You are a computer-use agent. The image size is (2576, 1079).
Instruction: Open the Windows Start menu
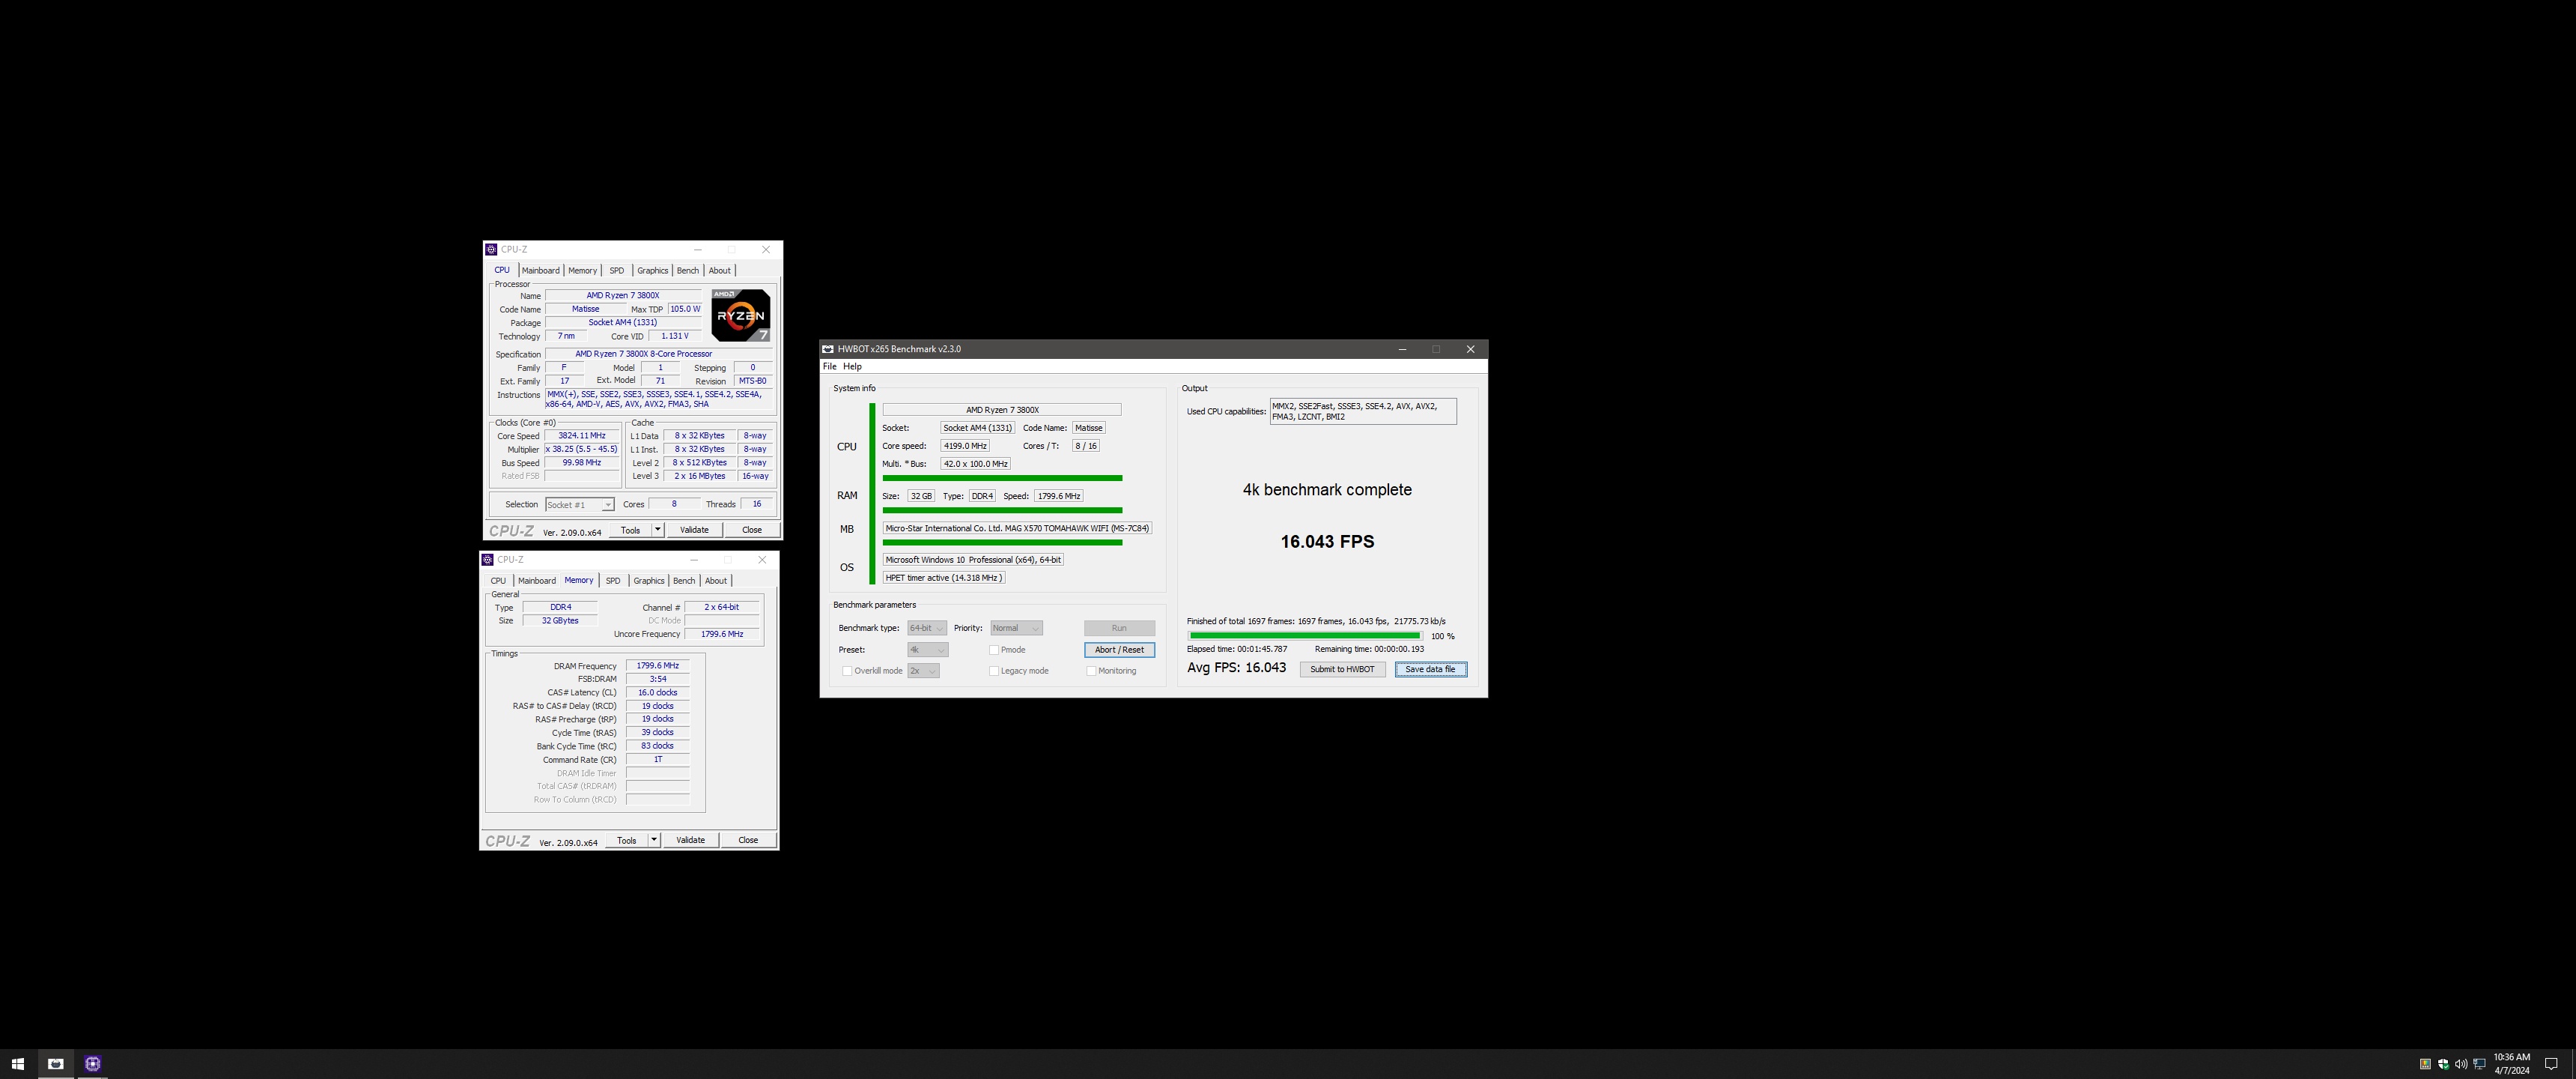pyautogui.click(x=17, y=1064)
